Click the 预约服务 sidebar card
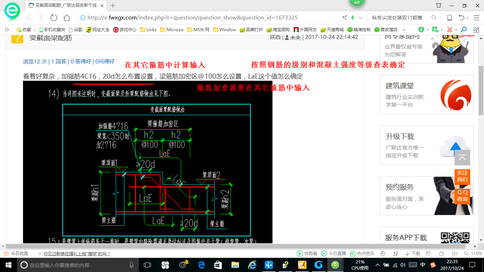 pos(426,196)
